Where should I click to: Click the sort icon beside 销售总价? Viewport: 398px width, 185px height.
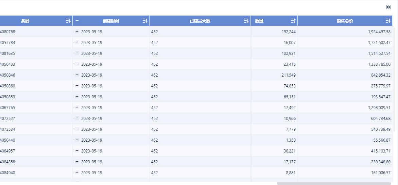[388, 21]
